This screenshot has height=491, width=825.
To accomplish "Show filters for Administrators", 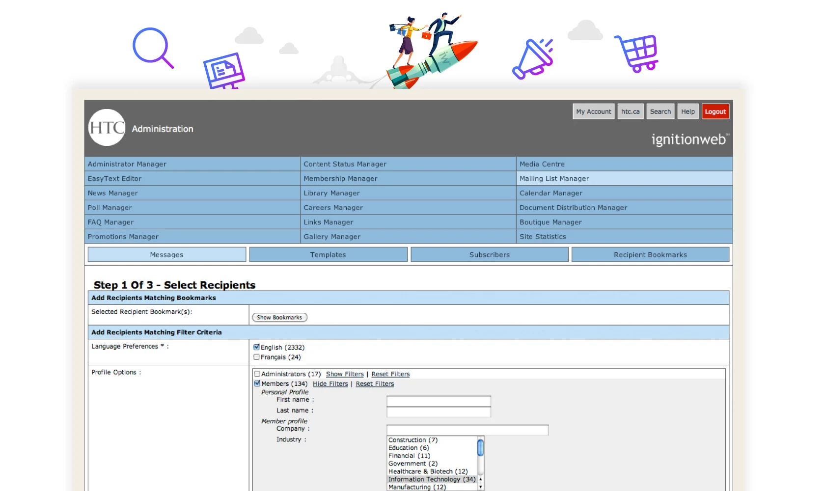I will pyautogui.click(x=344, y=374).
